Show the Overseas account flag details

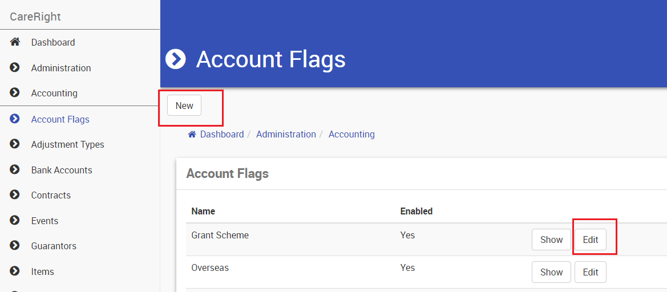[x=551, y=272]
